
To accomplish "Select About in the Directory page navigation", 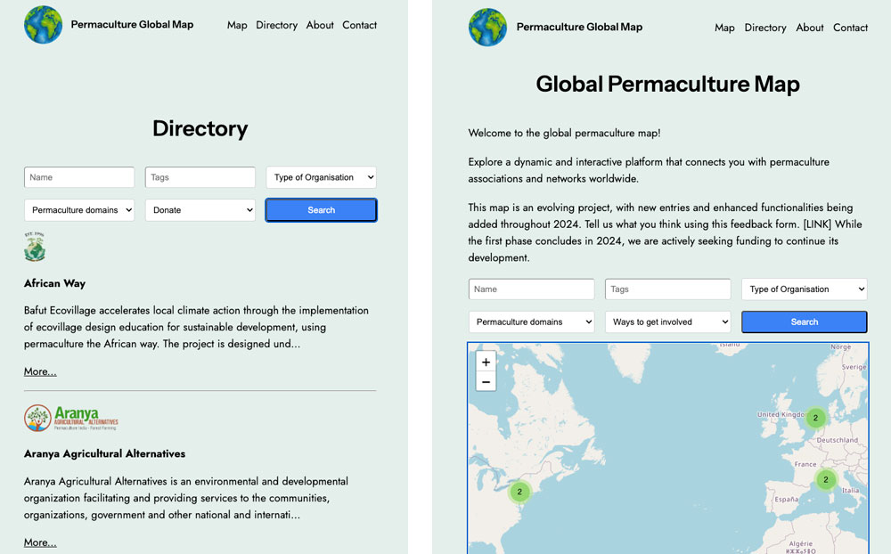I will point(320,25).
